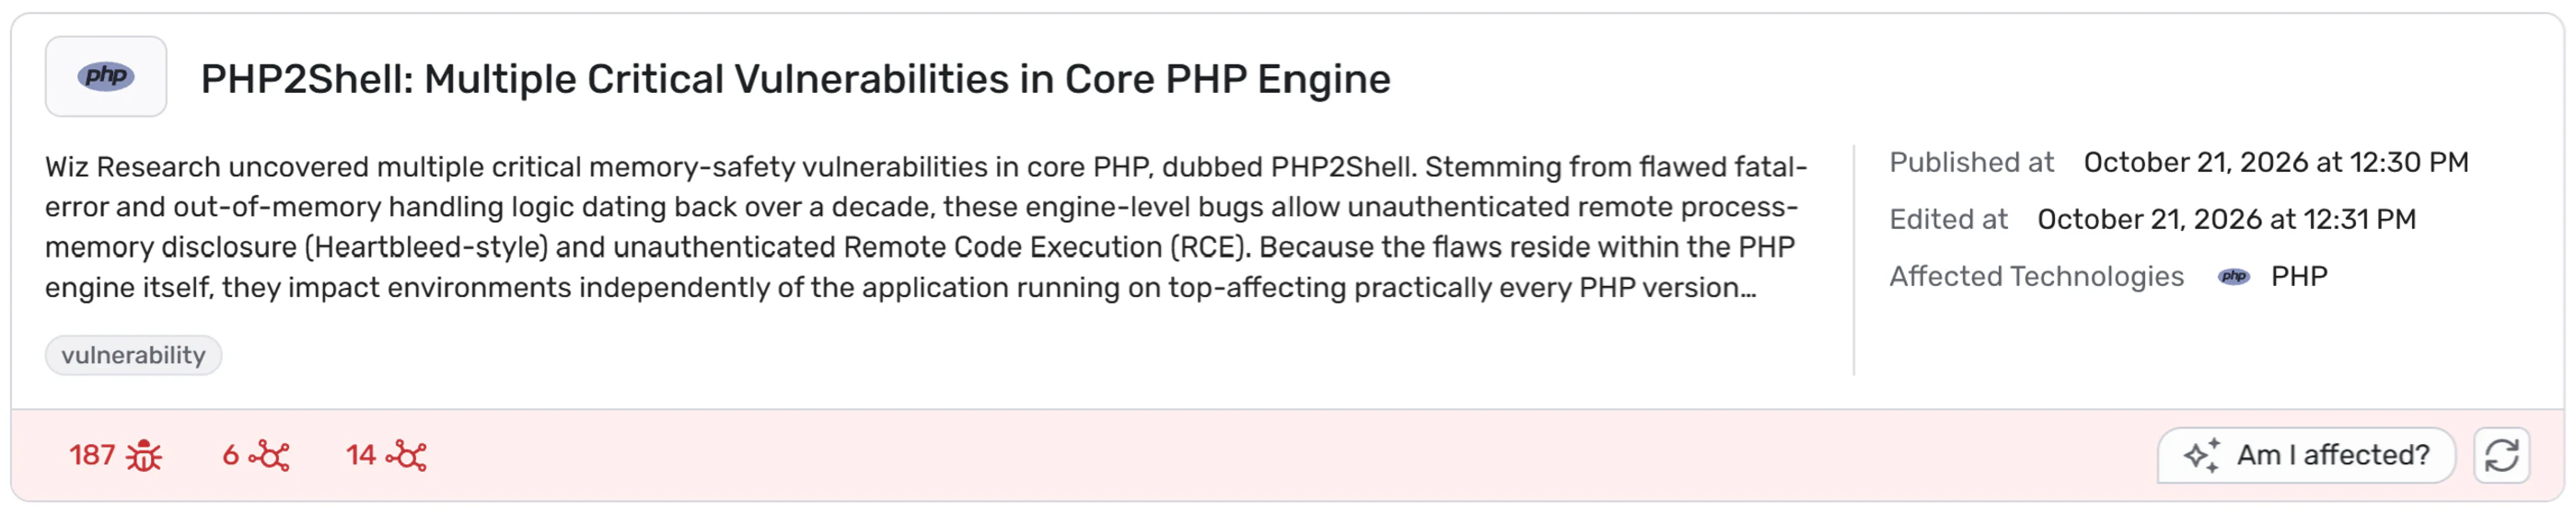Click the Wiz Research description paragraph
2576x514 pixels.
coord(927,227)
